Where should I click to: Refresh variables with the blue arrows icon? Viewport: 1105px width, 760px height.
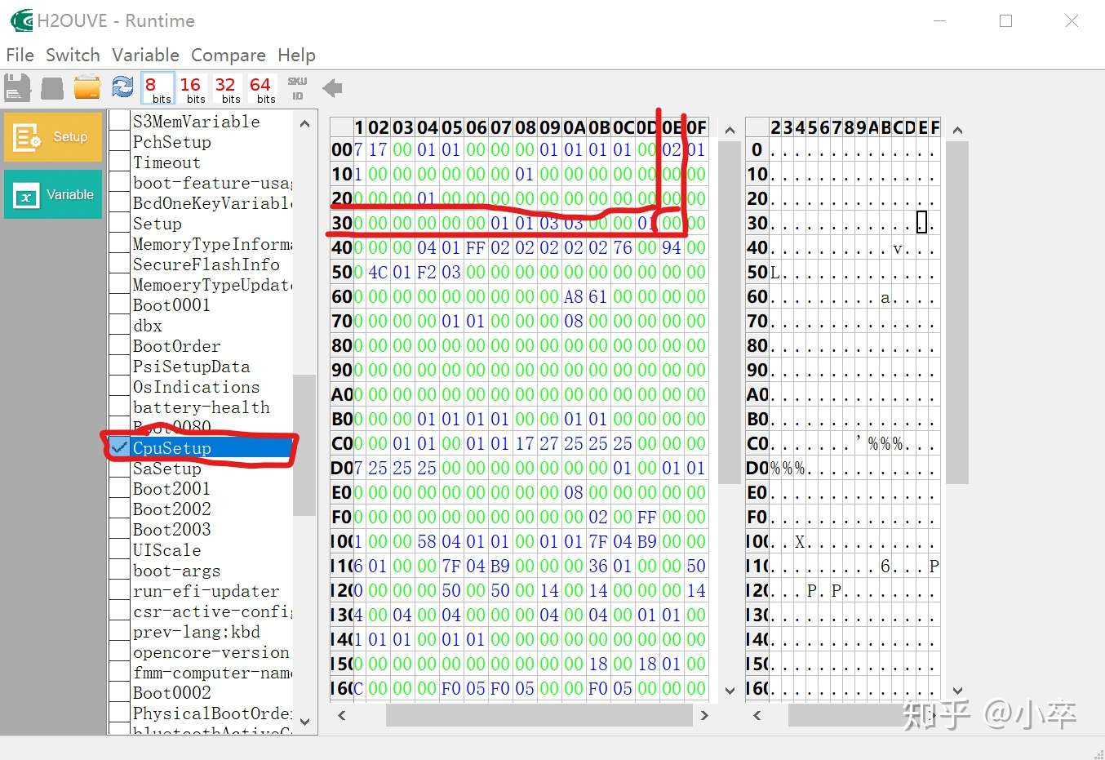(x=123, y=87)
